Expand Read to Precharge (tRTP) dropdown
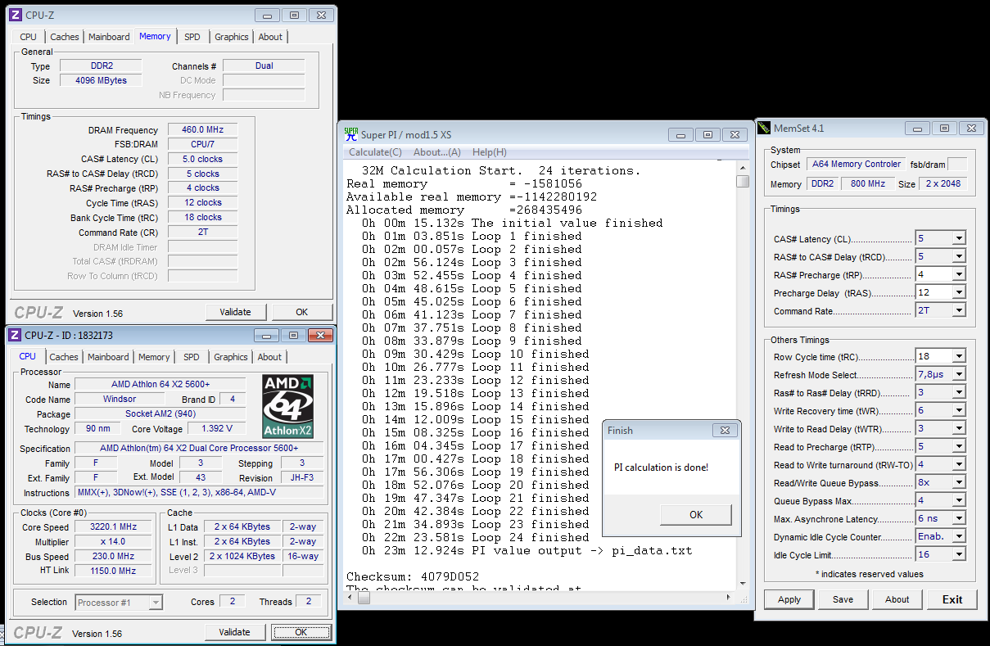Image resolution: width=990 pixels, height=646 pixels. pyautogui.click(x=958, y=446)
